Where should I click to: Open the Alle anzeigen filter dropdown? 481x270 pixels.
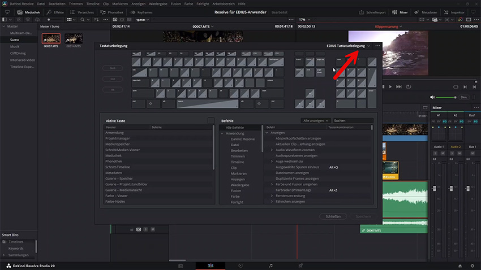[315, 121]
